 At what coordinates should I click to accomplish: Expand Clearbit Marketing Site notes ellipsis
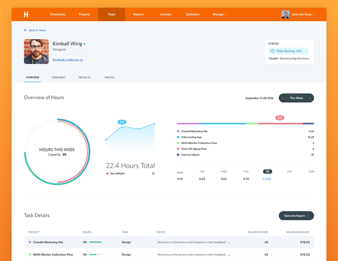(229, 242)
